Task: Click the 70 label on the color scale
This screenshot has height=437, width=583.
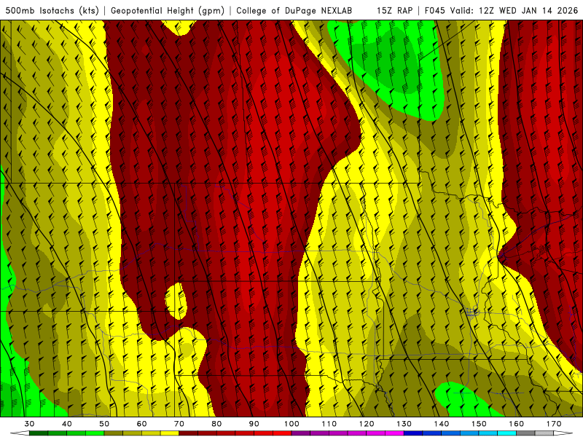Action: click(x=179, y=424)
